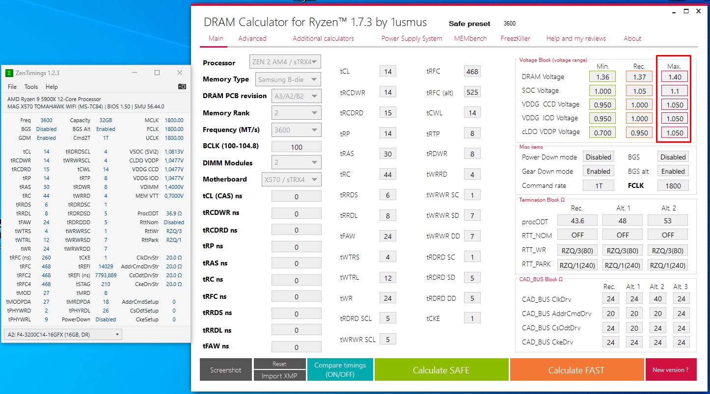
Task: Click the SOC Voltage Rec. value 1.05
Action: [639, 91]
